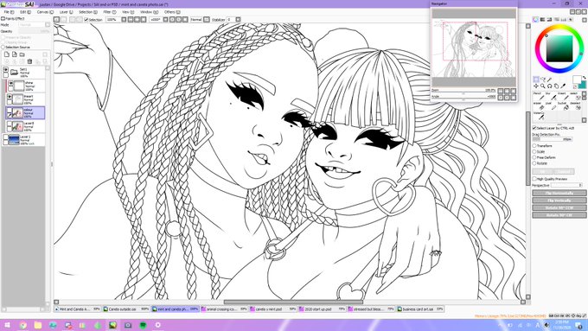
Task: Swap foreground and background colors arrow
Action: coord(584,78)
